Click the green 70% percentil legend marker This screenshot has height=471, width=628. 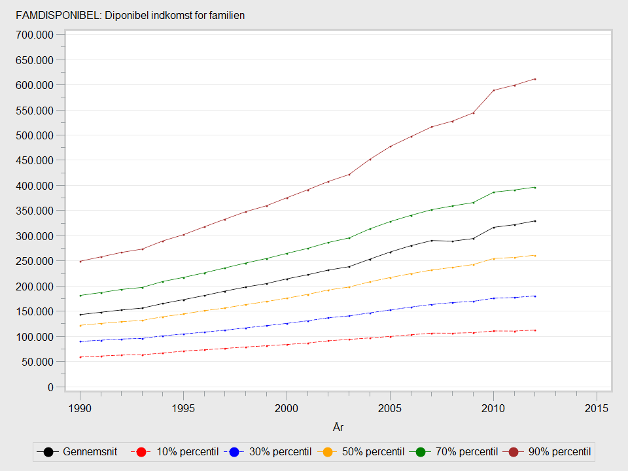coord(422,451)
